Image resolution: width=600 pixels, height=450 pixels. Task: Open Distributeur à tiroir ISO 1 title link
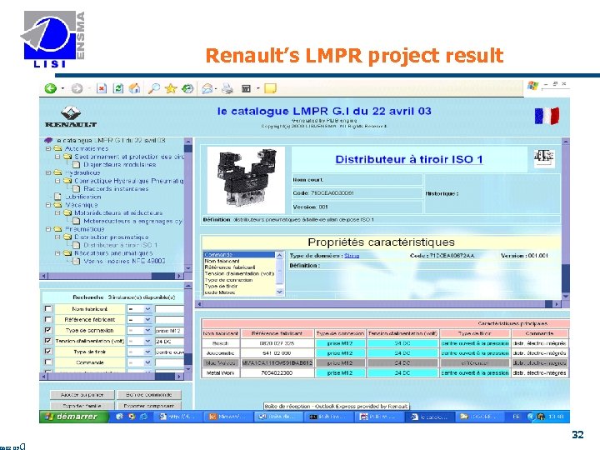point(408,159)
